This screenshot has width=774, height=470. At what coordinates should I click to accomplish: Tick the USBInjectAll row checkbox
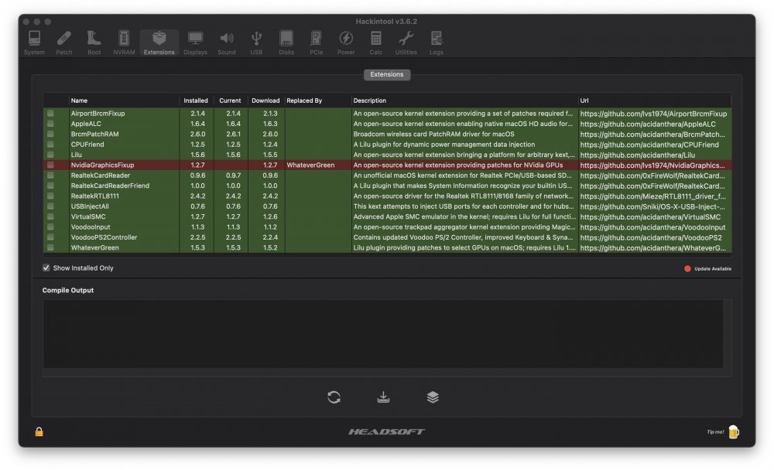(50, 206)
